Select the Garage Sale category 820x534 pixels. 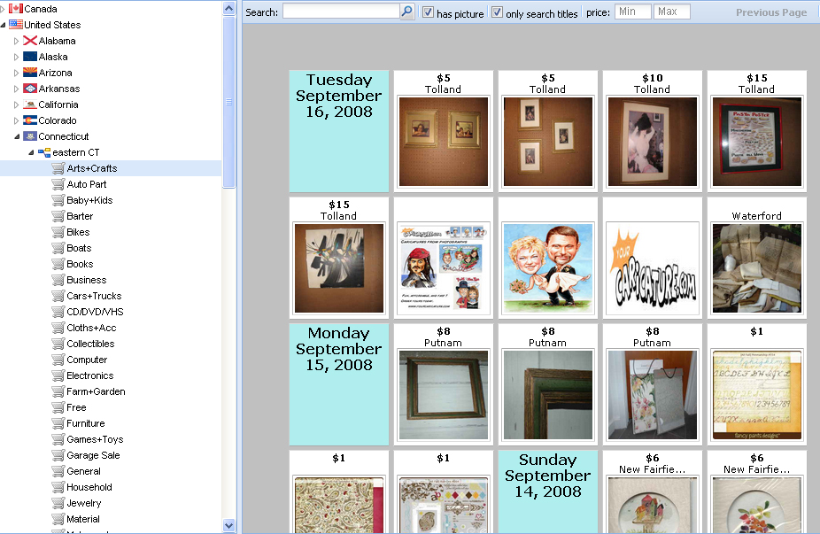coord(93,455)
